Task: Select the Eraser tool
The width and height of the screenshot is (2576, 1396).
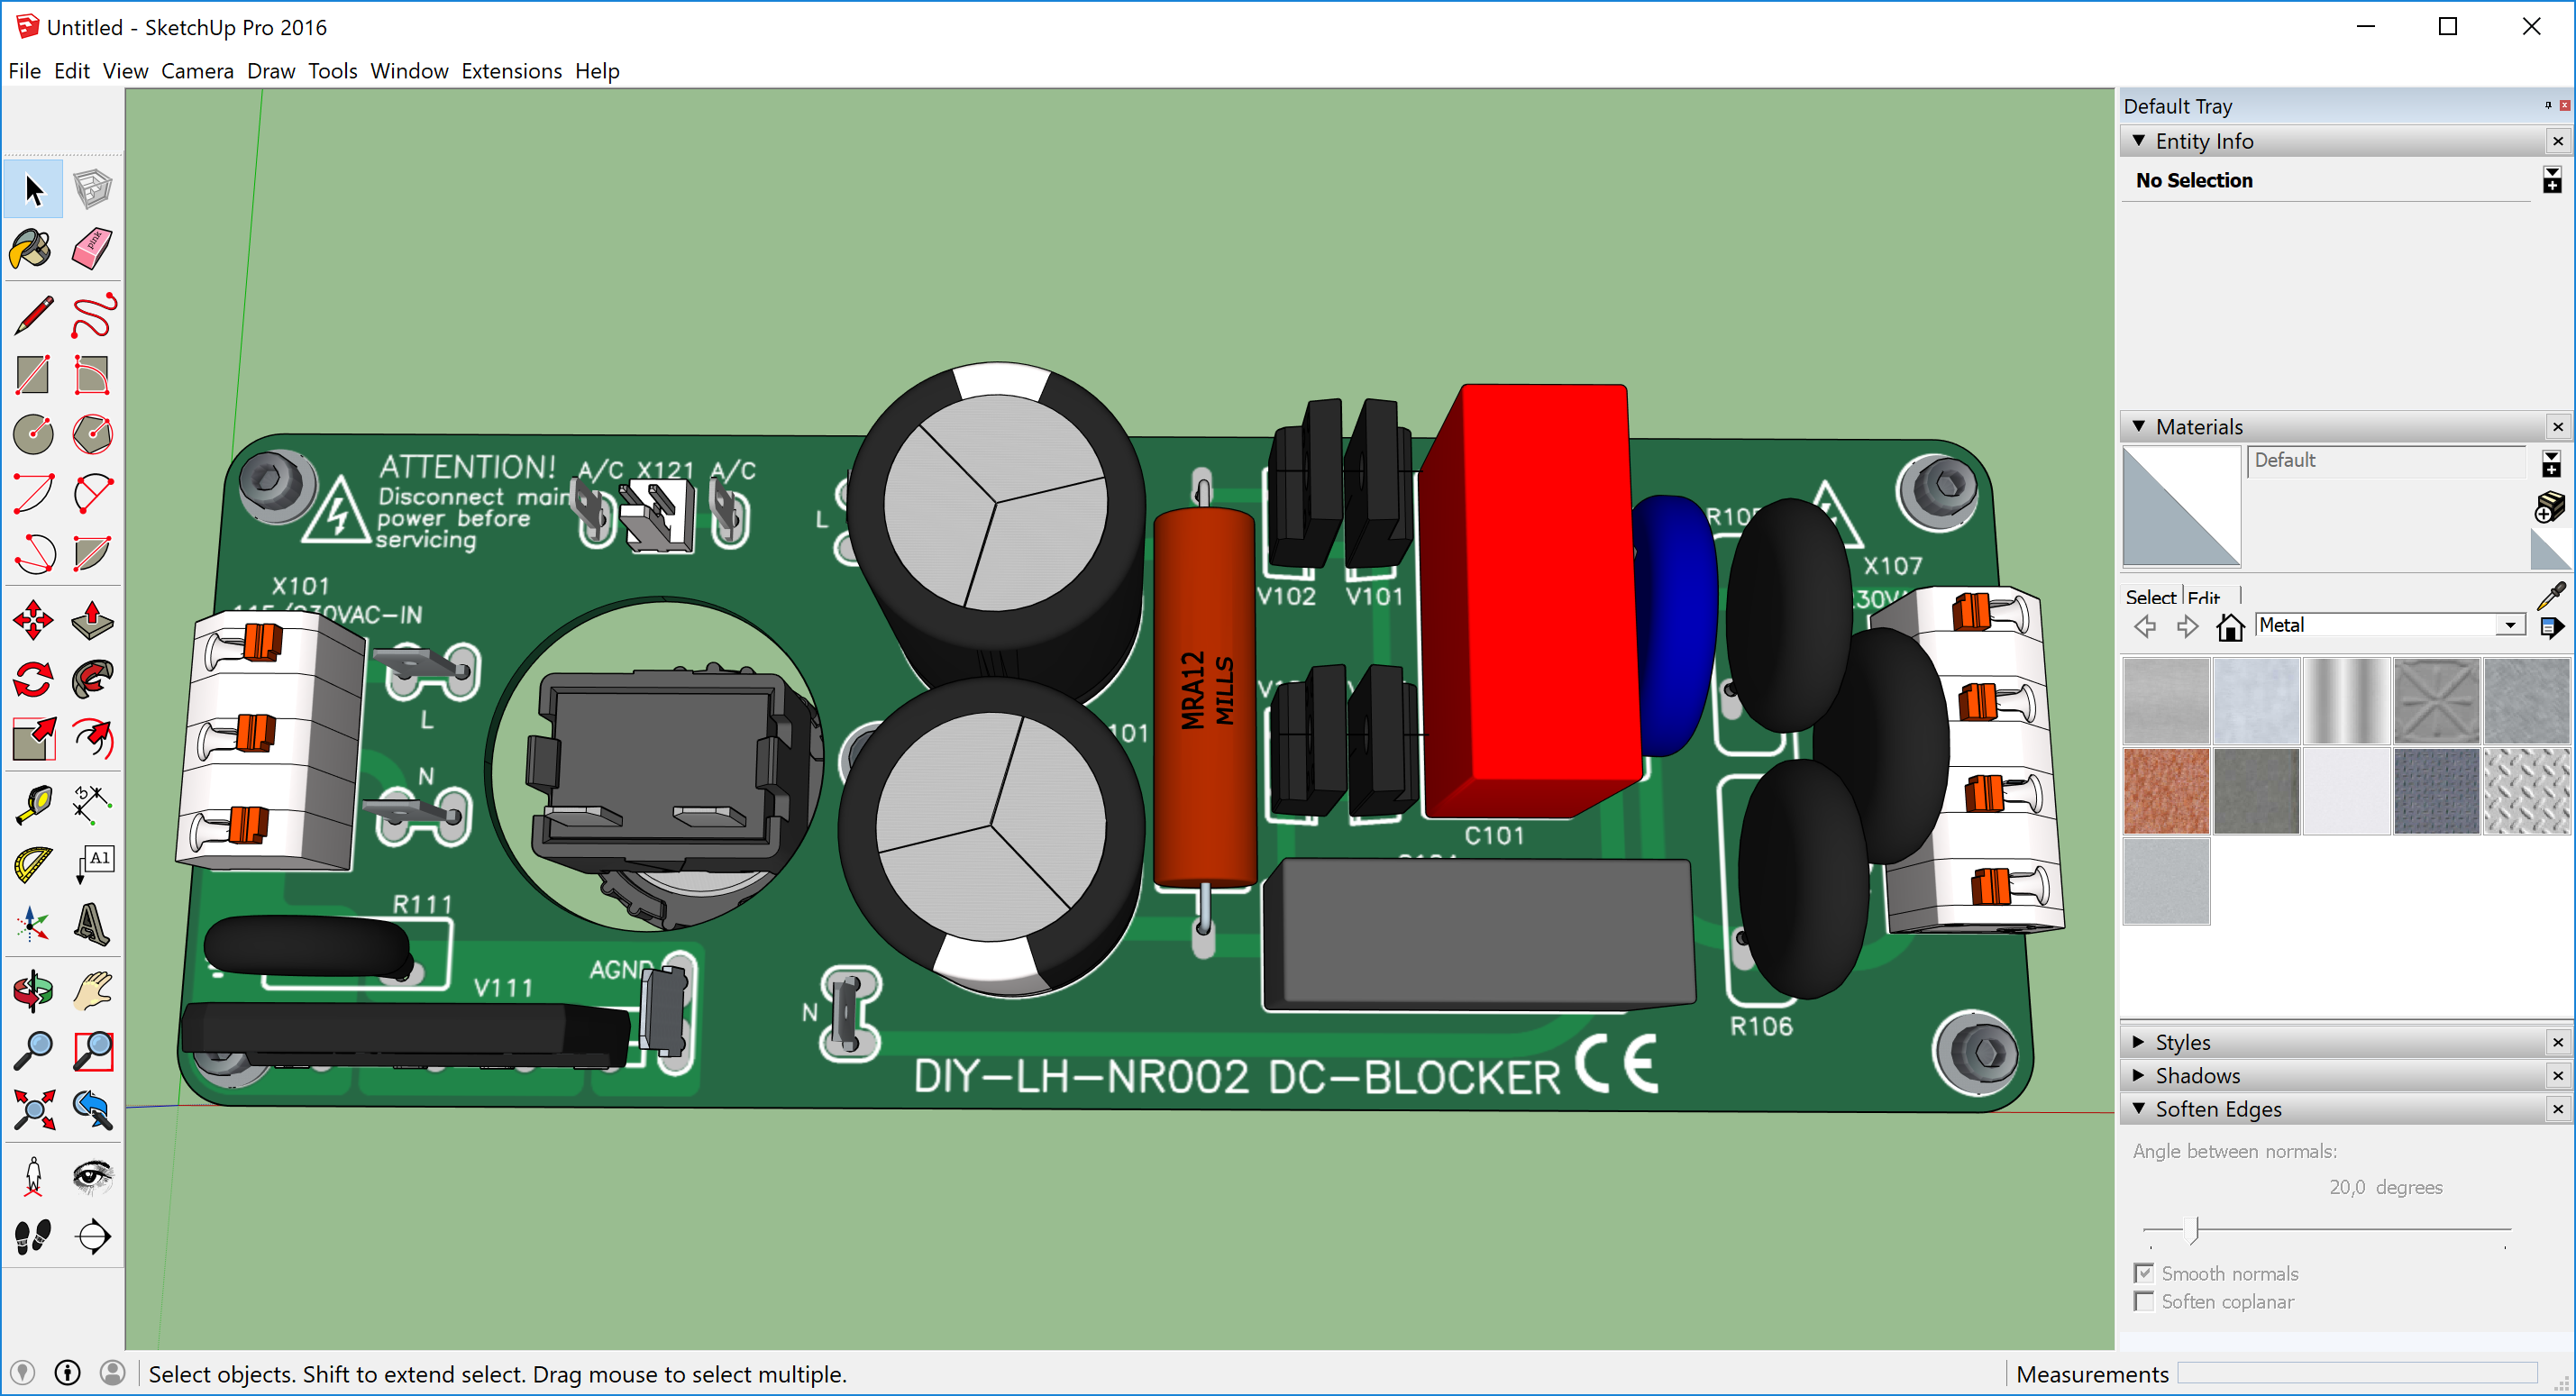Action: click(x=92, y=249)
